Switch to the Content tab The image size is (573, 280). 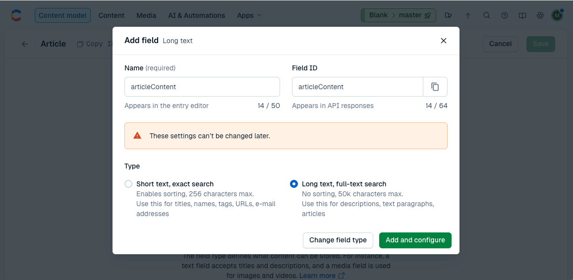tap(112, 15)
